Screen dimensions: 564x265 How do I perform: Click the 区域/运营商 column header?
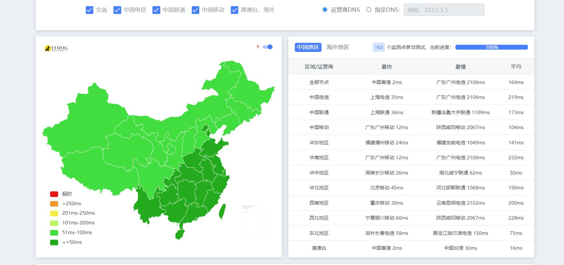click(319, 67)
